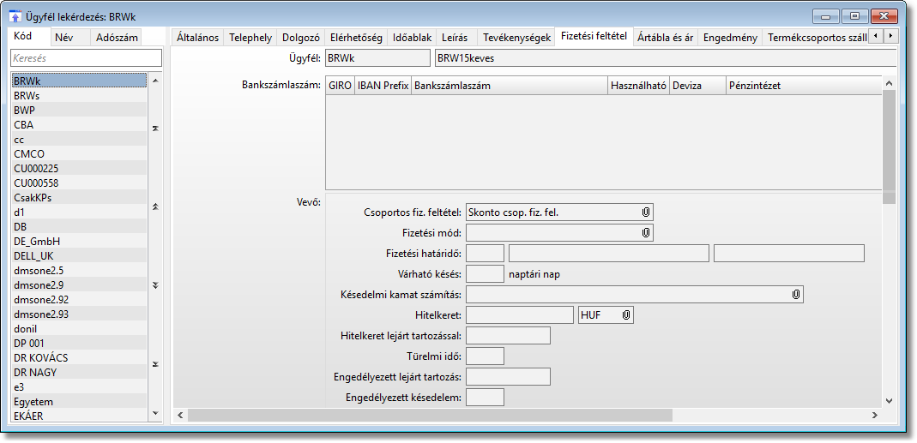This screenshot has width=917, height=443.
Task: Click the Hitelkeret amount field
Action: (x=519, y=315)
